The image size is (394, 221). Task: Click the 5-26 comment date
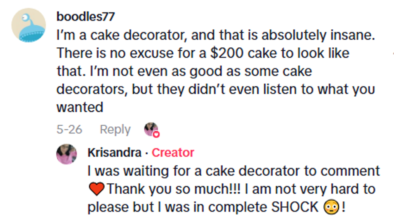(x=69, y=130)
